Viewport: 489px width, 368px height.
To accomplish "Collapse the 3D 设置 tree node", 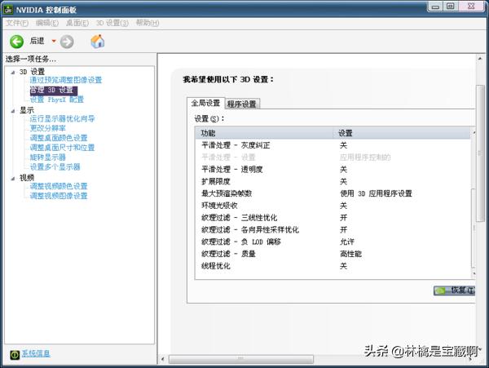I will (12, 72).
